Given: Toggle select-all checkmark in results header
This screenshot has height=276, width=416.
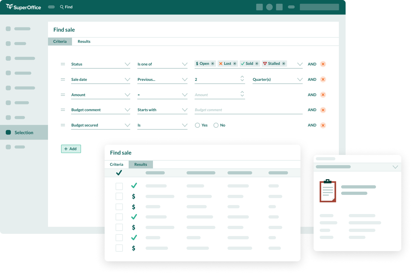Looking at the screenshot, I should pyautogui.click(x=119, y=173).
